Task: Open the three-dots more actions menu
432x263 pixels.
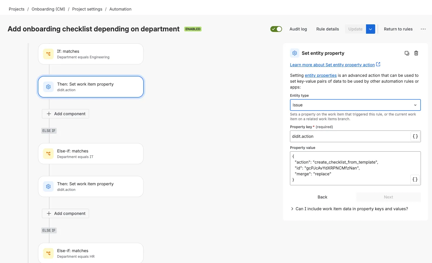Action: coord(423,29)
